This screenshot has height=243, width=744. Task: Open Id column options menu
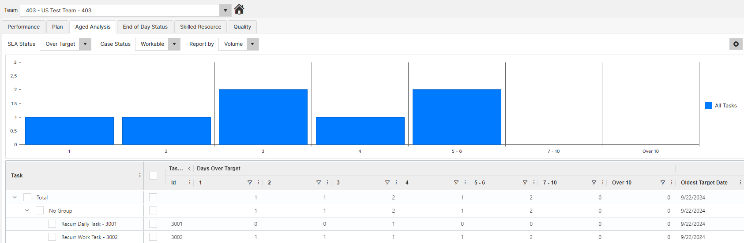click(x=190, y=183)
